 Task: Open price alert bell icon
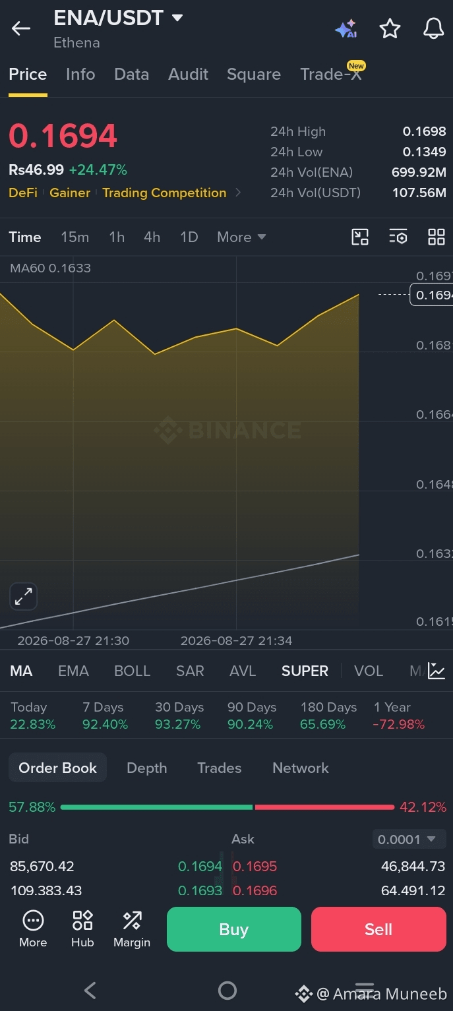coord(433,28)
